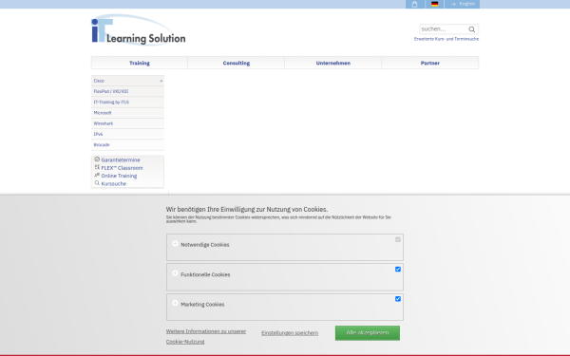The image size is (570, 356).
Task: Click the Online Training icon
Action: 97,175
